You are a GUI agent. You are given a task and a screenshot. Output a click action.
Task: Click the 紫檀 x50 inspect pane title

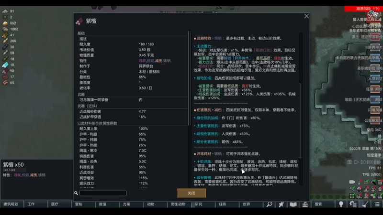click(x=13, y=164)
